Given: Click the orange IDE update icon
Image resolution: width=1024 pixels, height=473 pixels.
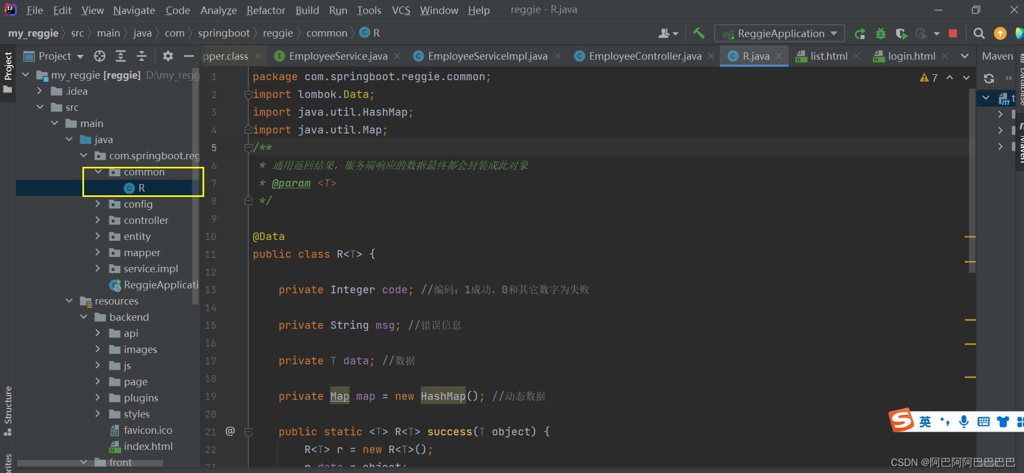Looking at the screenshot, I should tap(1000, 33).
